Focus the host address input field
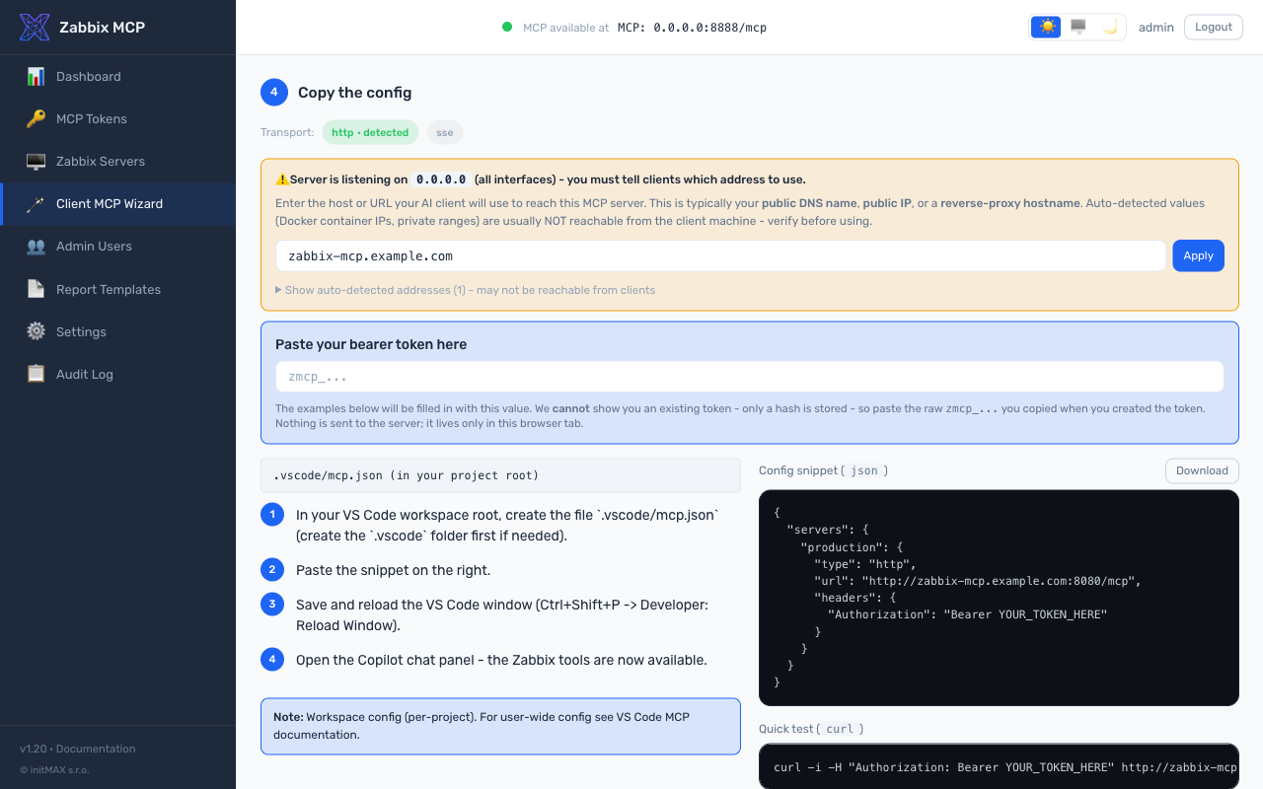Screen dimensions: 1263x789 click(x=720, y=255)
